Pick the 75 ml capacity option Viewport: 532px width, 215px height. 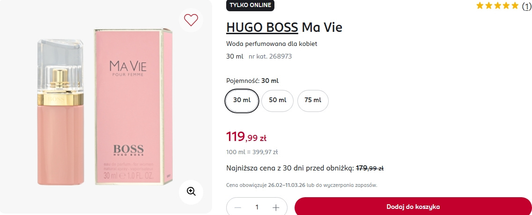point(313,100)
